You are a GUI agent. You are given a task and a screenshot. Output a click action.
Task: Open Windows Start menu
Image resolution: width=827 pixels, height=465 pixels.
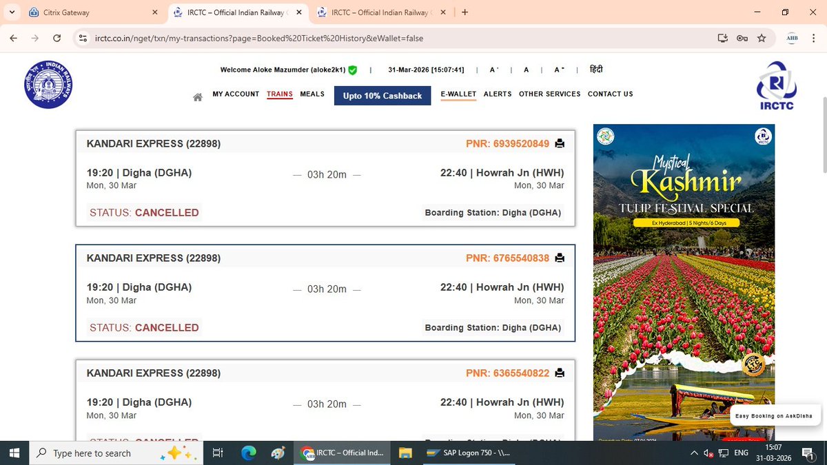(14, 453)
